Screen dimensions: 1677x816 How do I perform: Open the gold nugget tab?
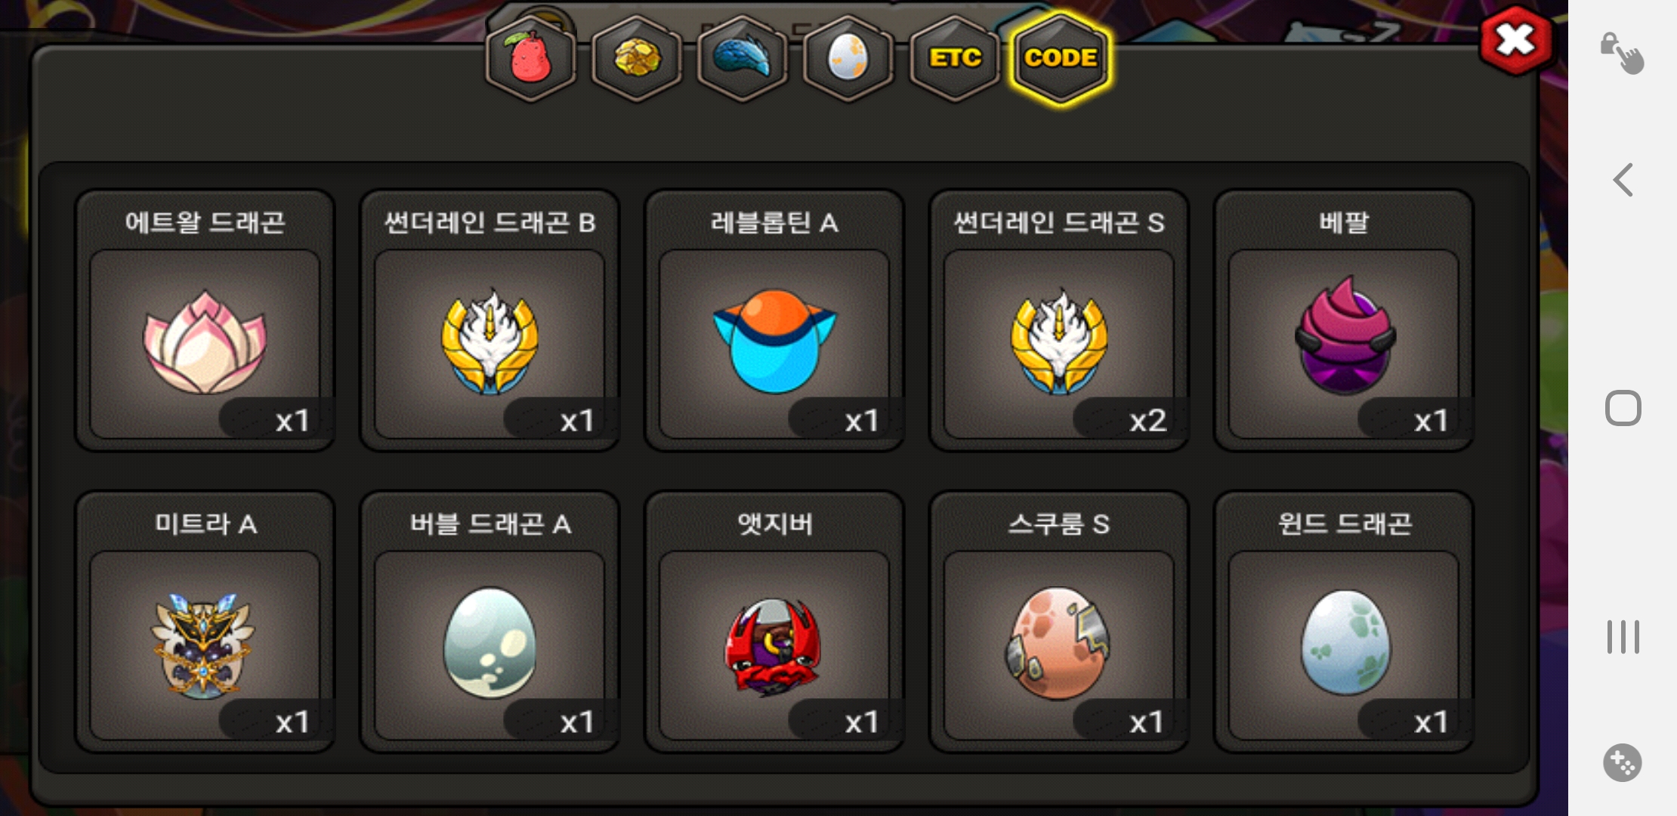(x=637, y=58)
